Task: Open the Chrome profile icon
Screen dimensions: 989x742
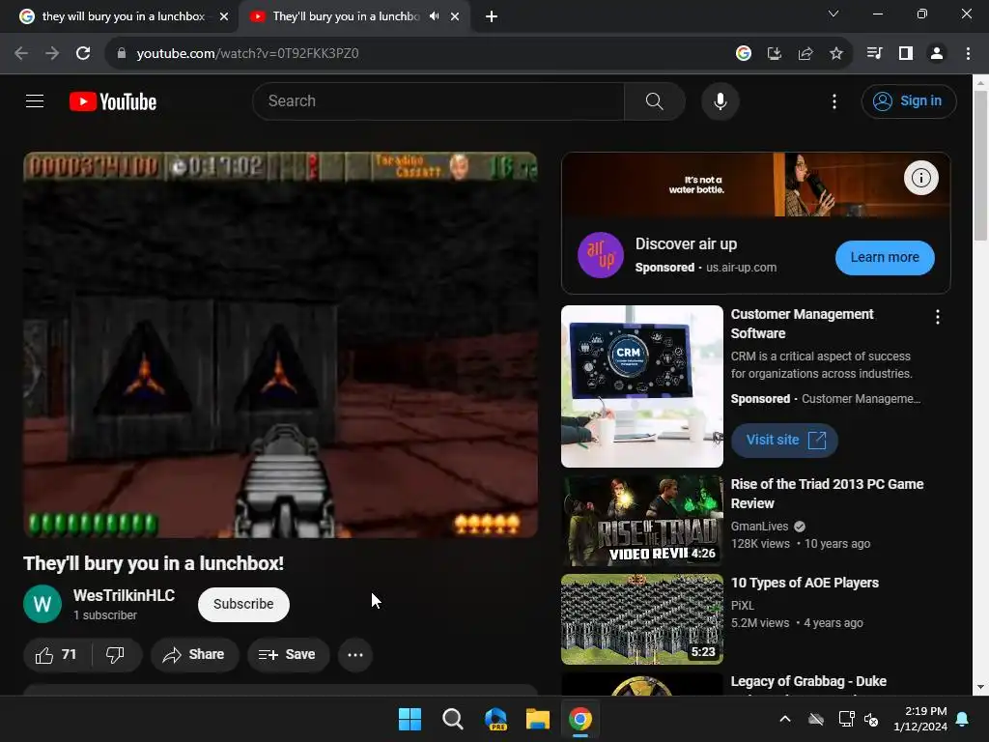Action: click(937, 53)
